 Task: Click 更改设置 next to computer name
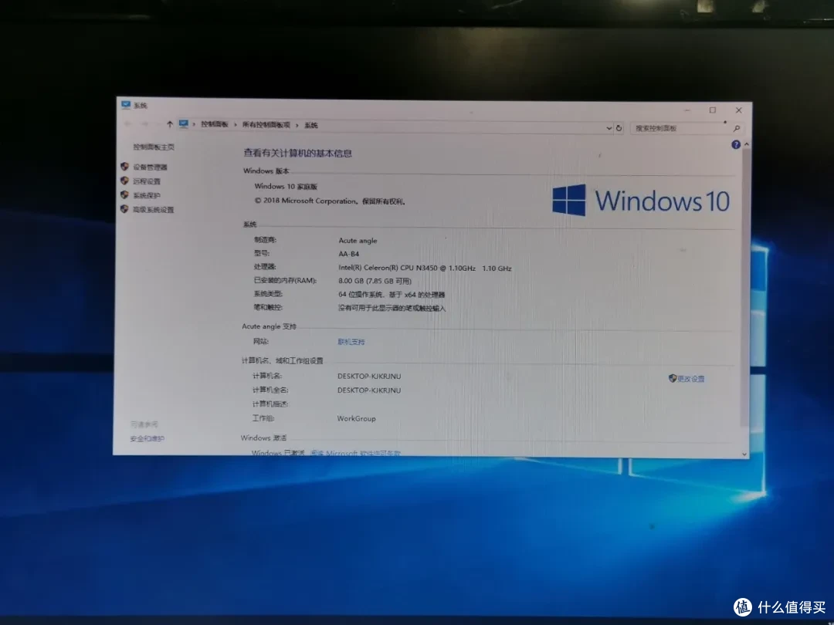click(691, 379)
